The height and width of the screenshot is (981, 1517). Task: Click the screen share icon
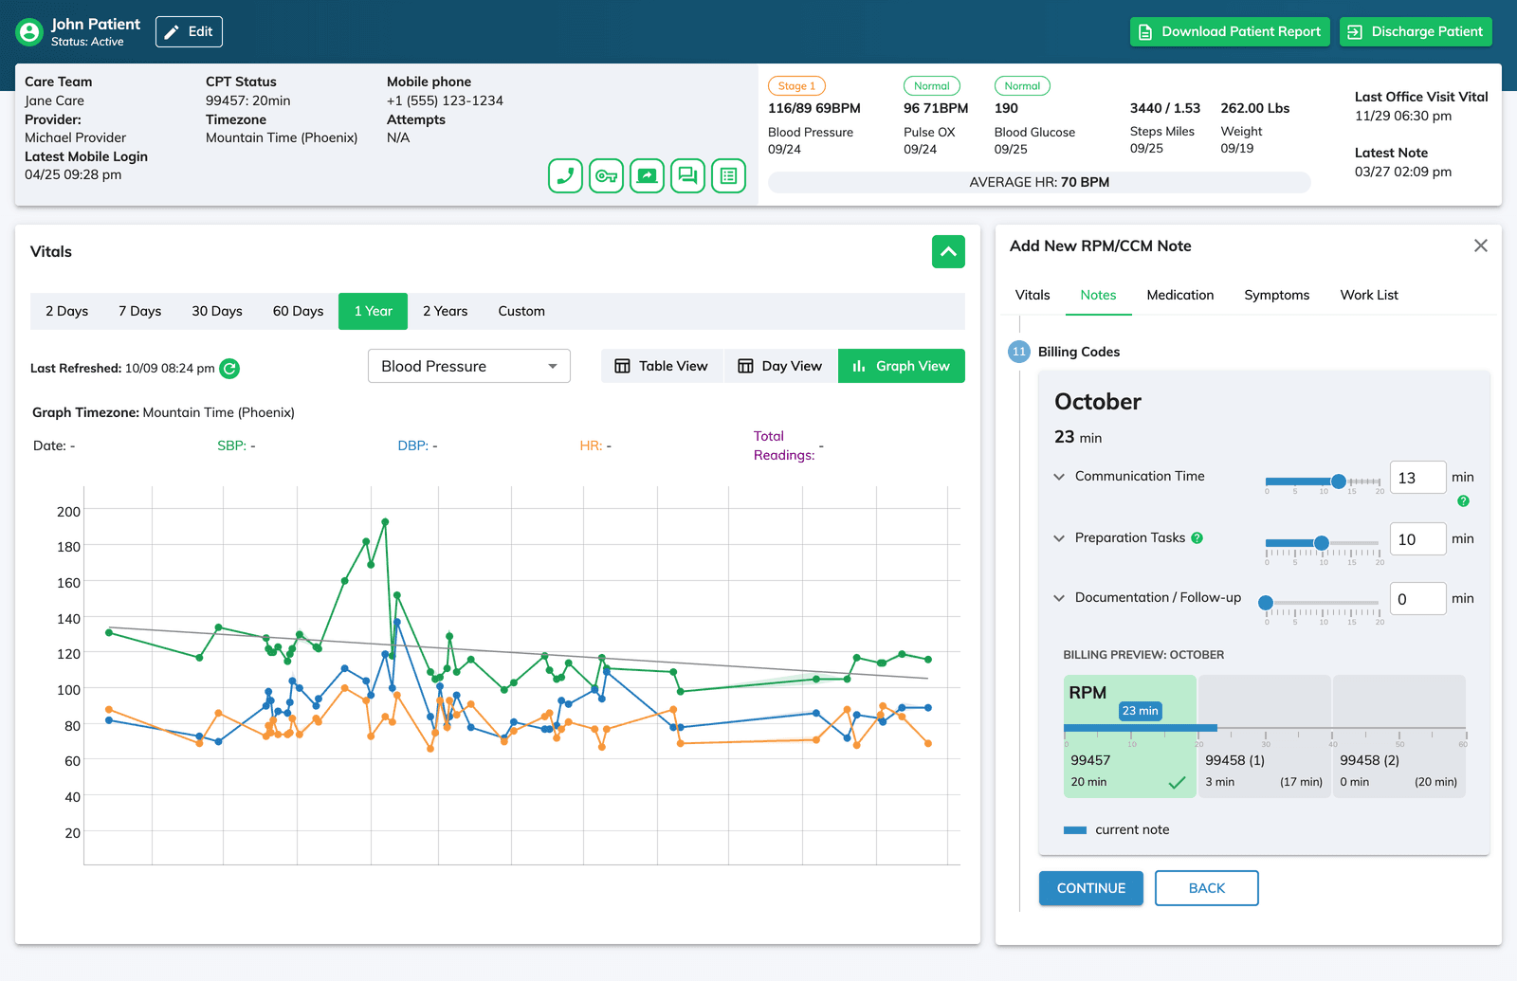click(647, 175)
